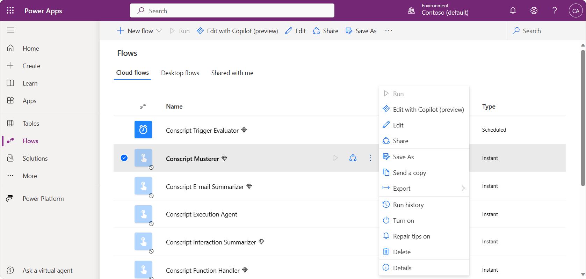
Task: Click the Conscript Musterer flow icon
Action: click(x=143, y=158)
